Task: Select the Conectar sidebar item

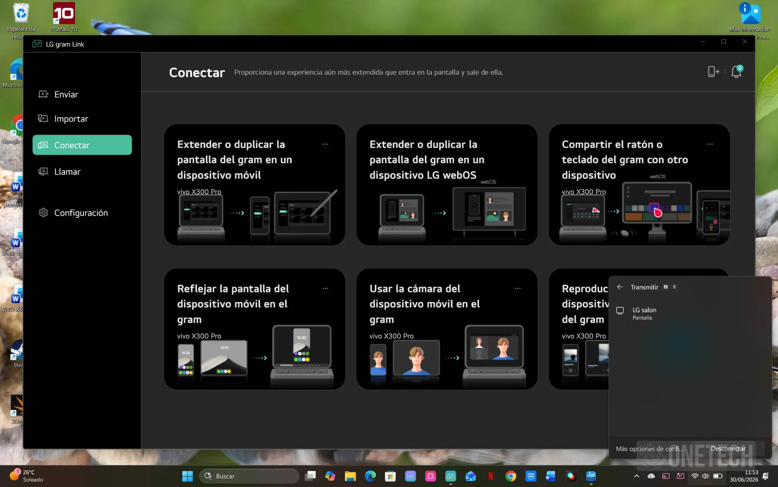Action: pos(82,145)
